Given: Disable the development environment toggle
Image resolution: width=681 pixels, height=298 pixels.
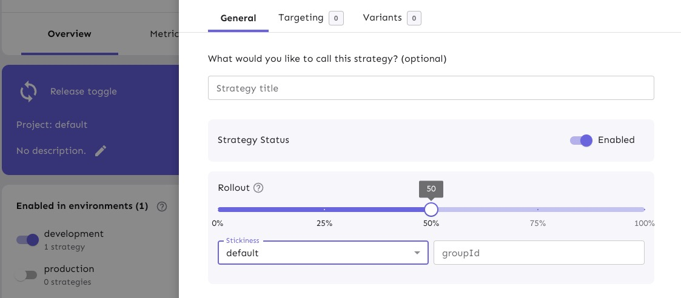Looking at the screenshot, I should click(x=27, y=240).
